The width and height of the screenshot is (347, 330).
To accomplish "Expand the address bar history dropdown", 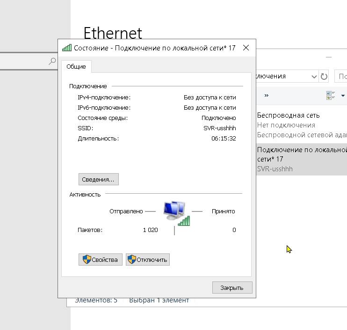I will pos(314,77).
